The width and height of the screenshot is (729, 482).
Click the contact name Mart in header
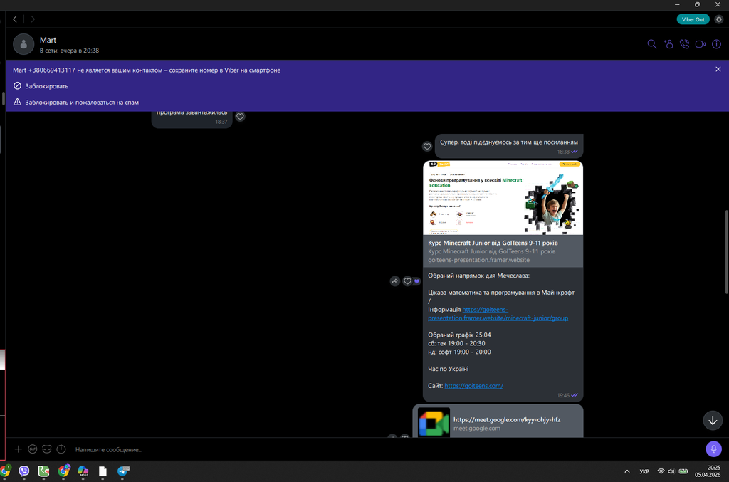48,40
